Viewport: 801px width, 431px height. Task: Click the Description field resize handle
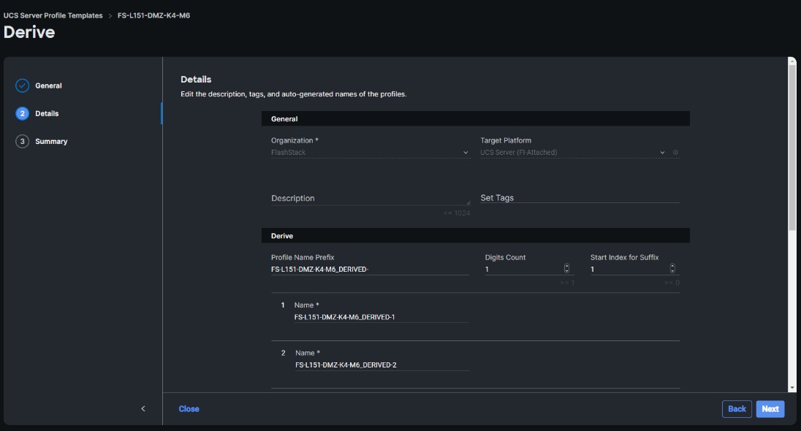pyautogui.click(x=468, y=202)
